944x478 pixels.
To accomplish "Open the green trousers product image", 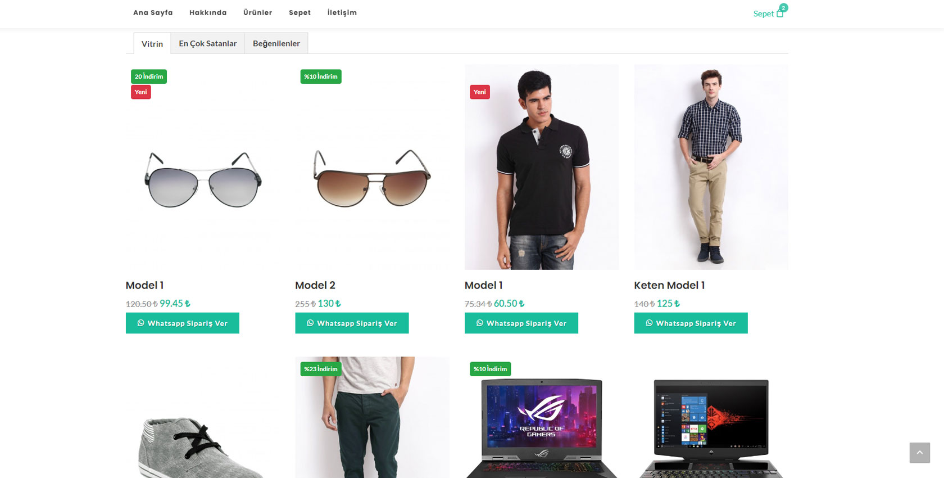I will 372,417.
